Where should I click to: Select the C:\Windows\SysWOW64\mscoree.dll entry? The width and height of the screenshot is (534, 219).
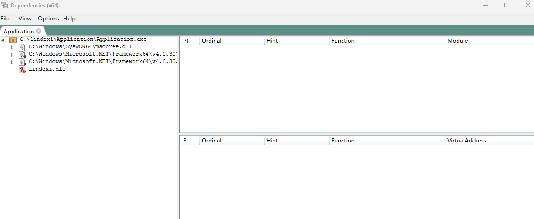[81, 47]
